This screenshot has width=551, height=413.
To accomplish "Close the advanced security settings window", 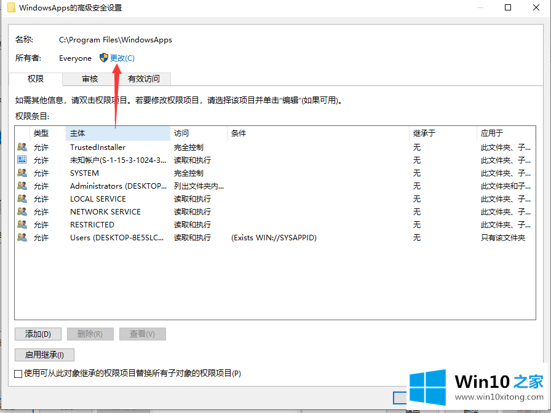I will click(x=536, y=7).
